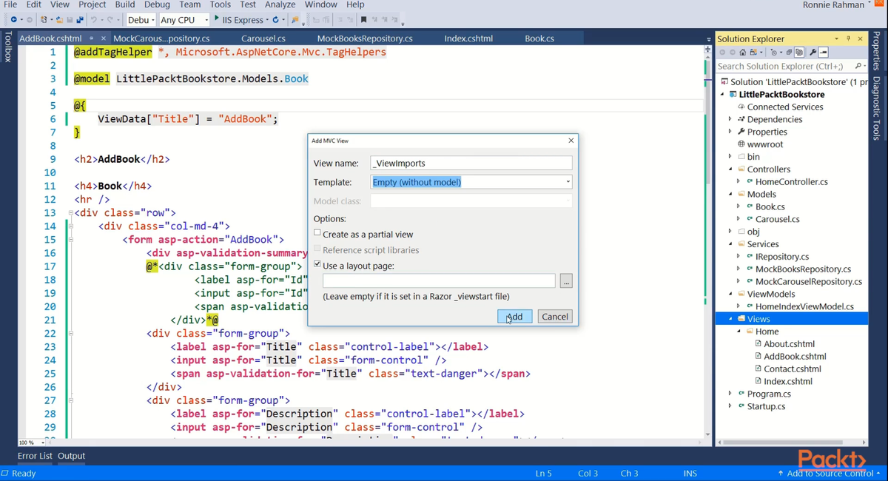Start debugging with IIS Express play icon

216,18
